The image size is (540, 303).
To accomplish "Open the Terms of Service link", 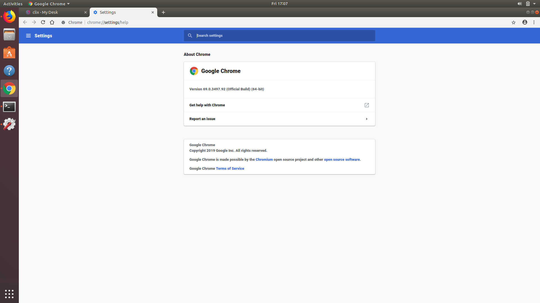I will click(x=230, y=169).
